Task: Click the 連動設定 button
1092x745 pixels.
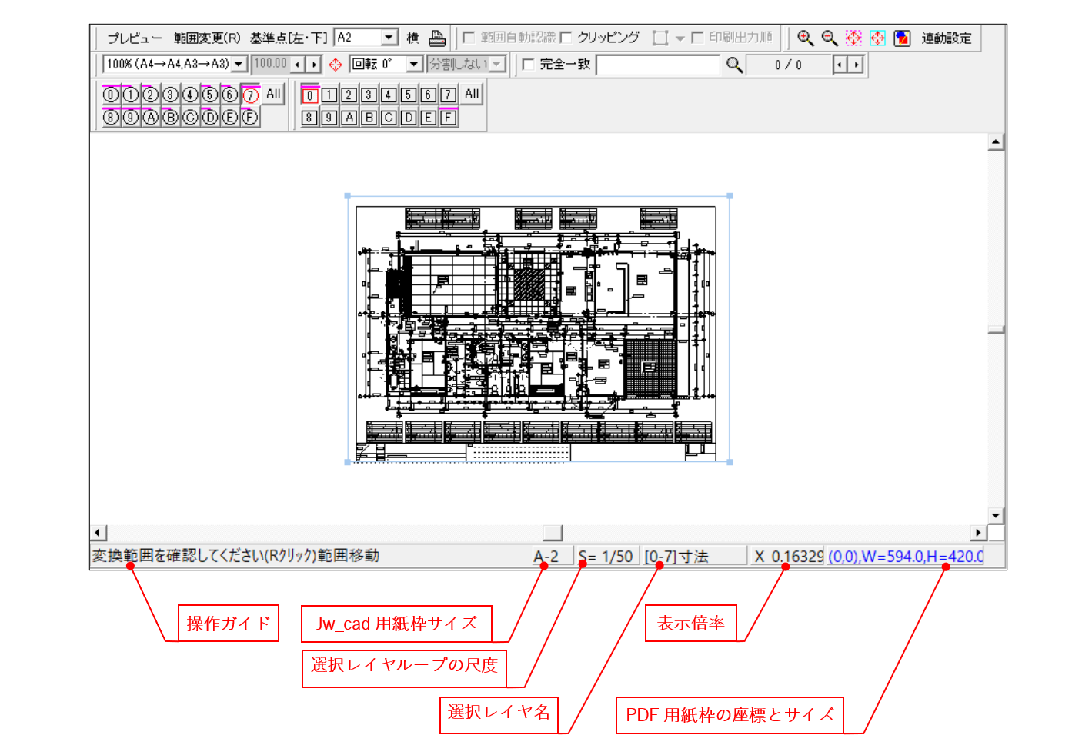Action: (x=945, y=38)
